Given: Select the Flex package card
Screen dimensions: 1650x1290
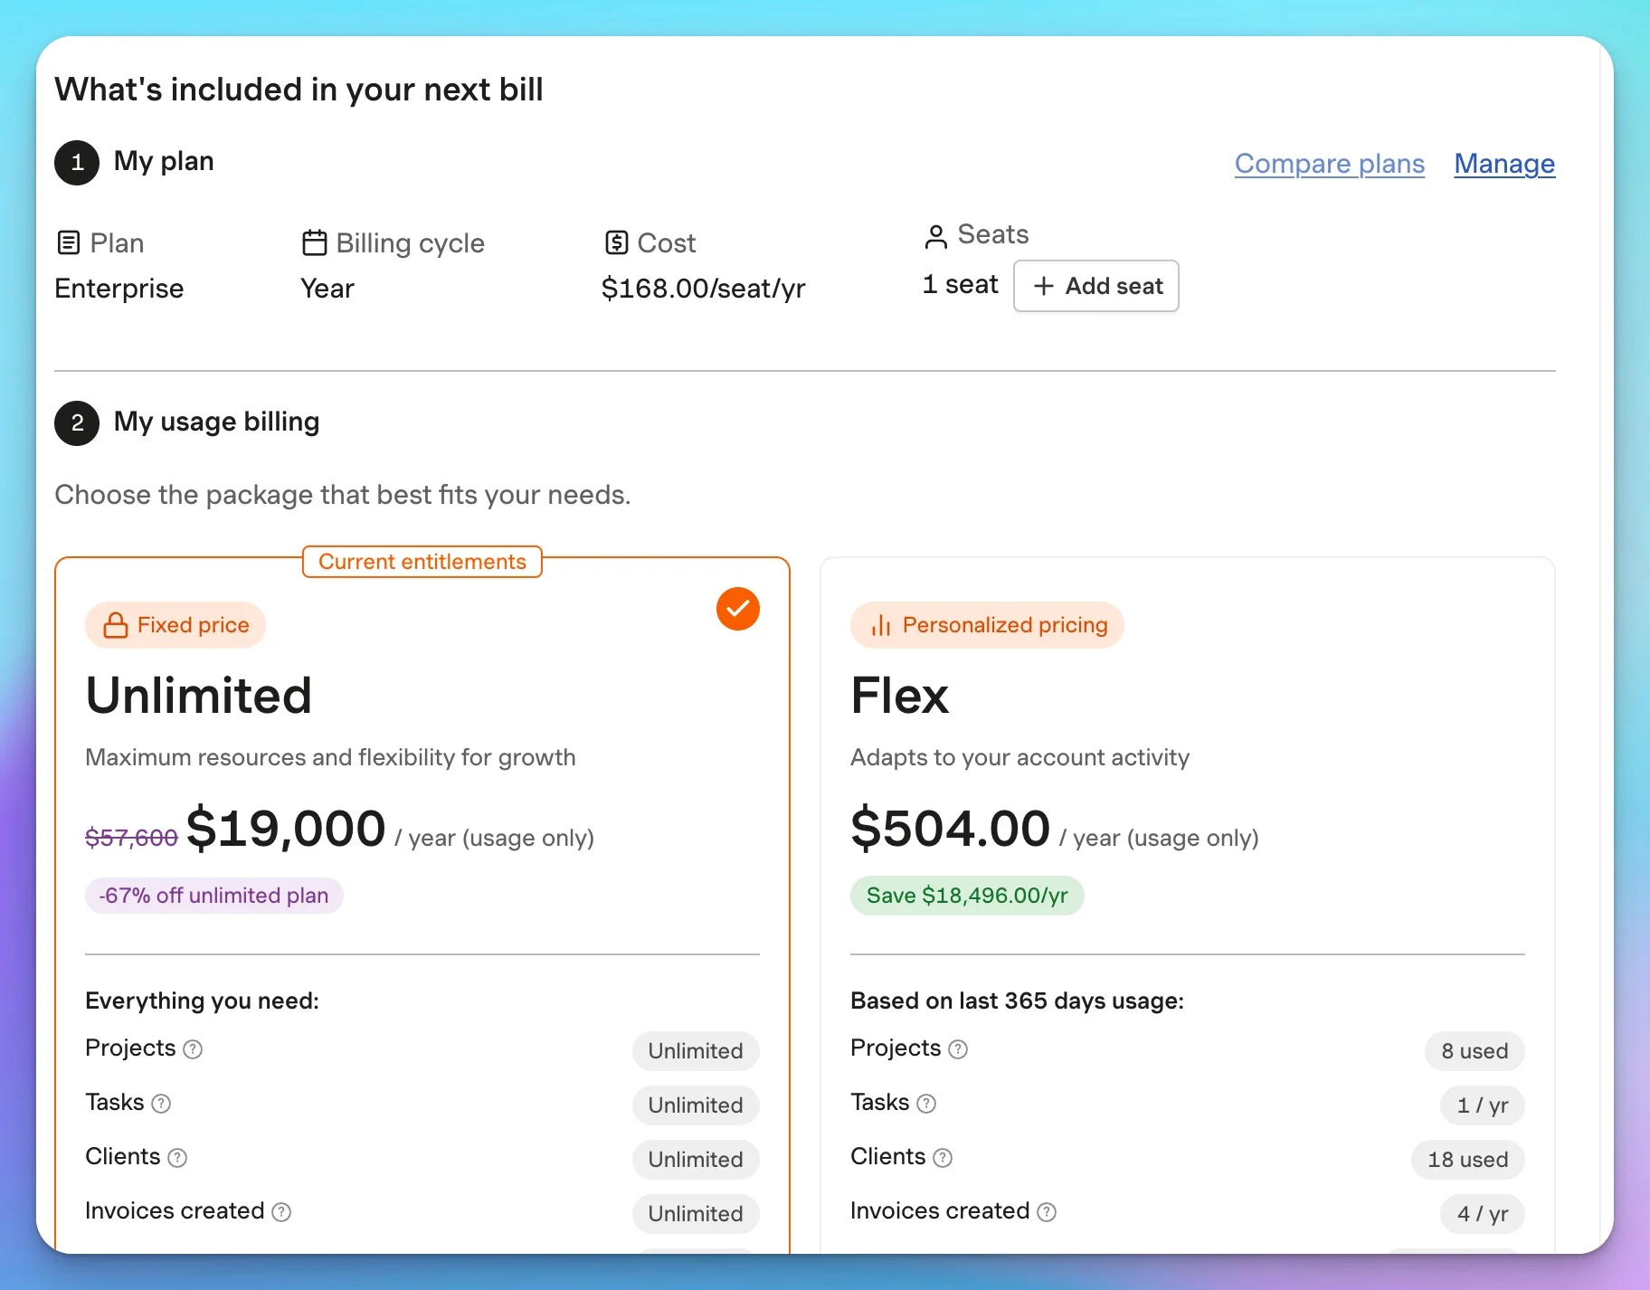Looking at the screenshot, I should point(1187,724).
